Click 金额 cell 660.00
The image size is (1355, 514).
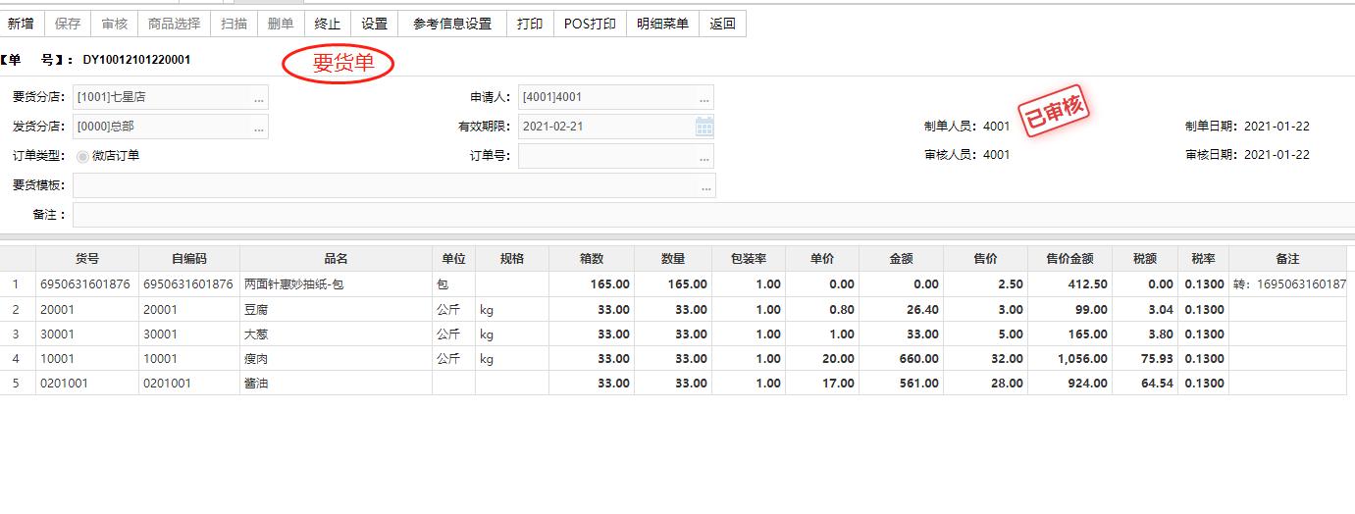point(901,358)
